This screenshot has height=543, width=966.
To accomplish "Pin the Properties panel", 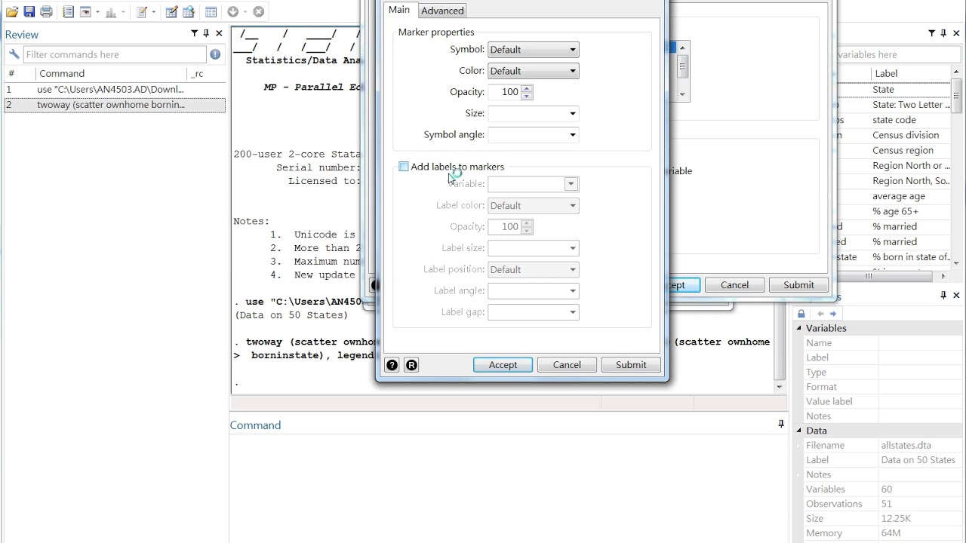I will point(943,295).
